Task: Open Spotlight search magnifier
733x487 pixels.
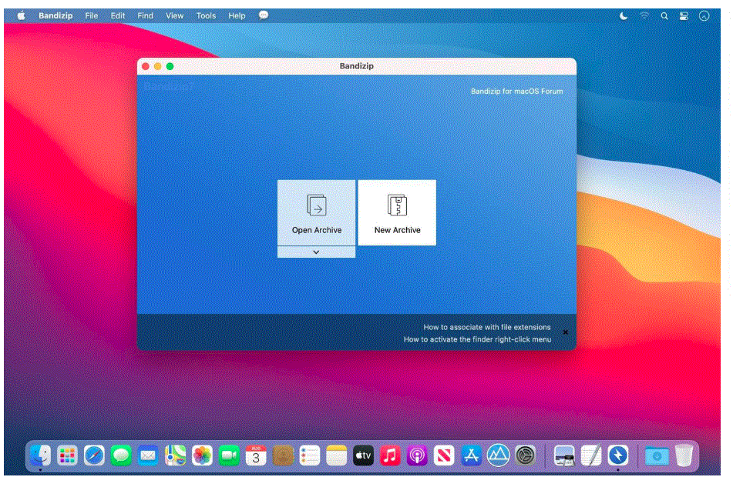Action: (664, 16)
